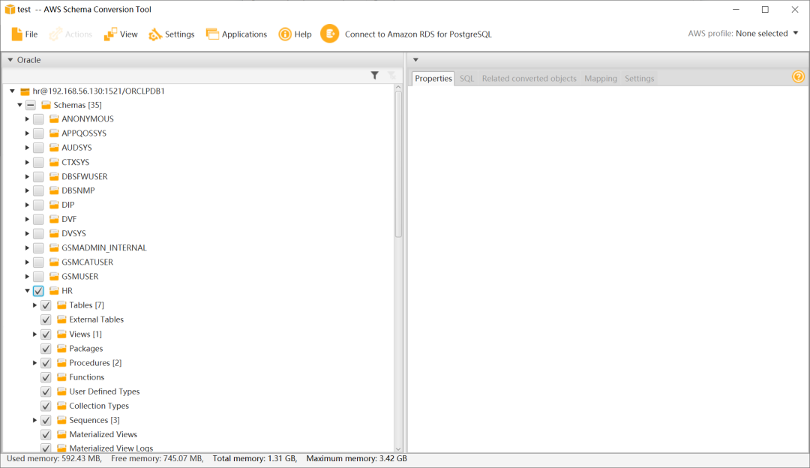
Task: Click the scrollbar up arrow
Action: (x=398, y=87)
